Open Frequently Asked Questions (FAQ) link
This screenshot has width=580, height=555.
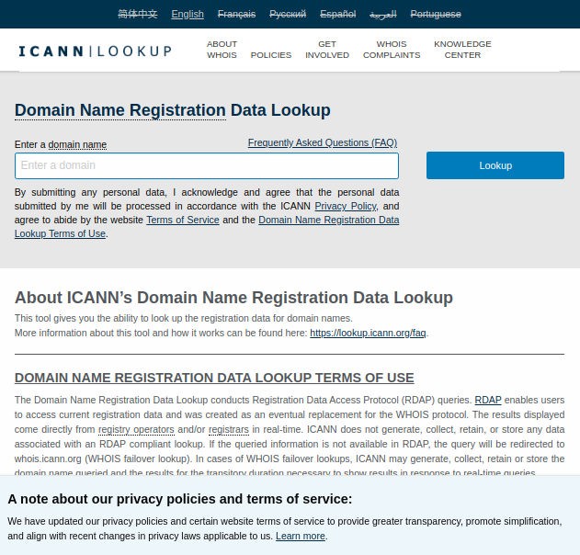[x=323, y=142]
